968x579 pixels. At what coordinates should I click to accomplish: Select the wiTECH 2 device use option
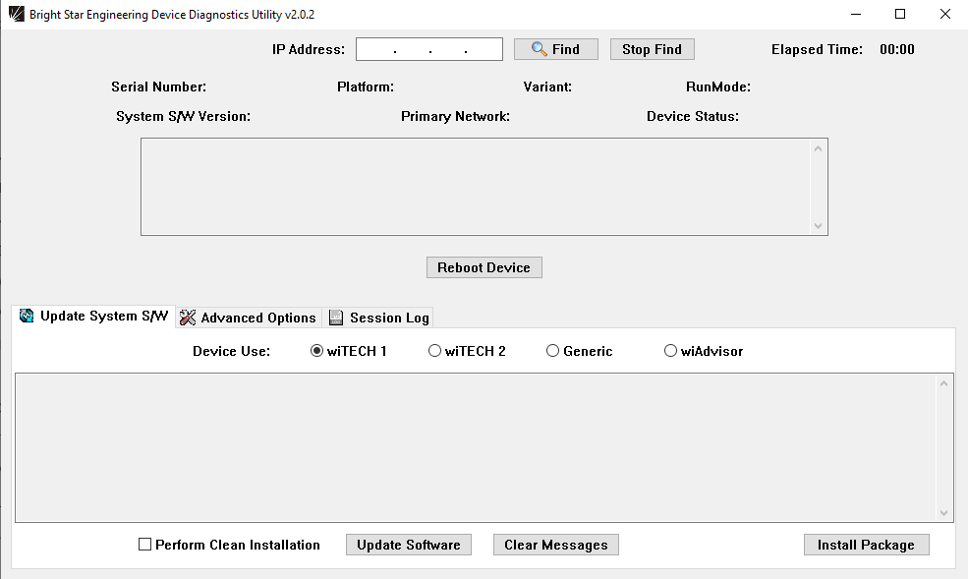pos(435,351)
